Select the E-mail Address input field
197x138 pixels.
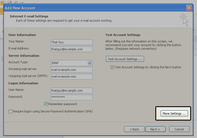(x=71, y=49)
